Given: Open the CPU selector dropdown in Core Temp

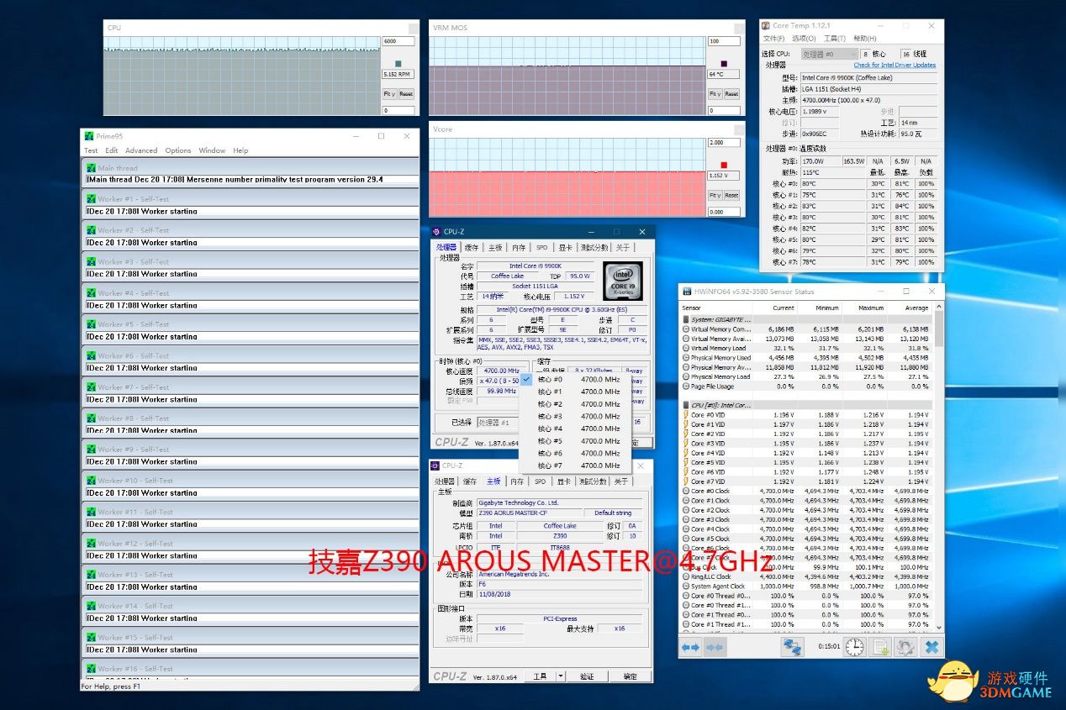Looking at the screenshot, I should pos(828,54).
